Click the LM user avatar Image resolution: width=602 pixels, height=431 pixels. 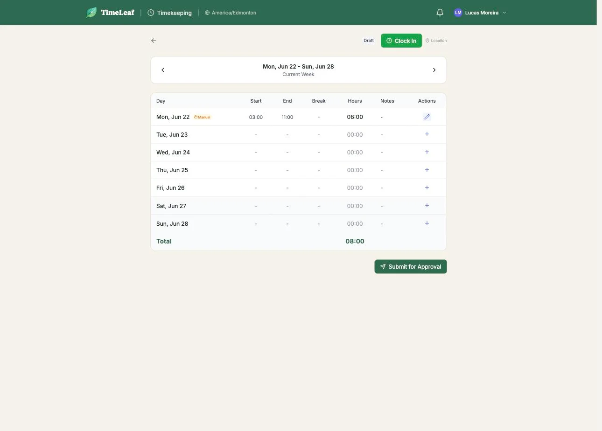(458, 13)
